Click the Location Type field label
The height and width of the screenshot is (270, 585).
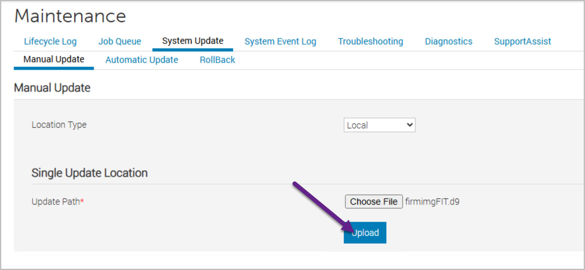pyautogui.click(x=59, y=125)
